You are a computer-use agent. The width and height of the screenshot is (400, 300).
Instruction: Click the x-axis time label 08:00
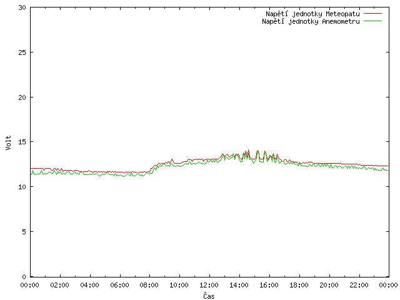149,285
